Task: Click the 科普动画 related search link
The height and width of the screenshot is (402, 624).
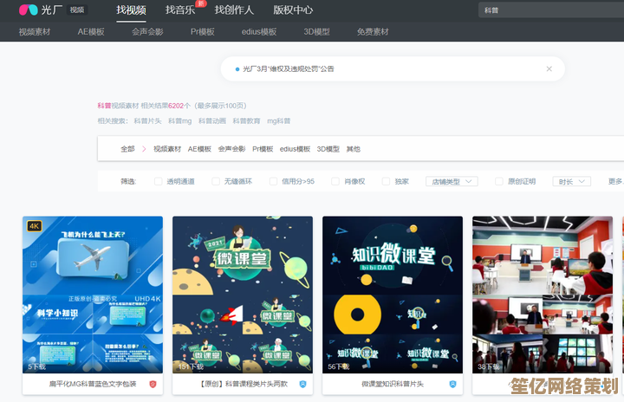Action: [x=212, y=121]
